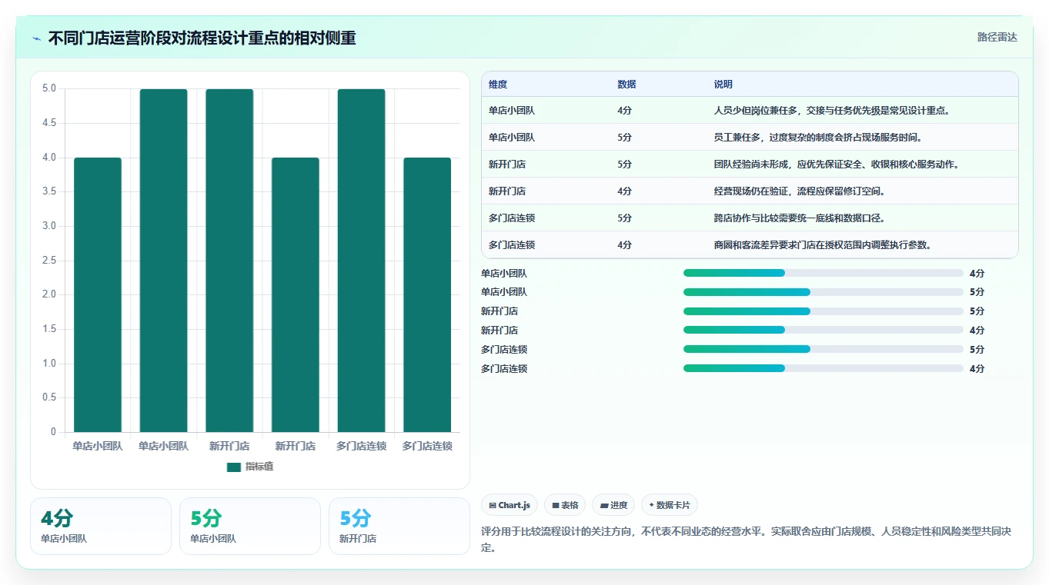Click the 路径雷达 label in the header
Screen dimensions: 1049x585
pyautogui.click(x=997, y=37)
